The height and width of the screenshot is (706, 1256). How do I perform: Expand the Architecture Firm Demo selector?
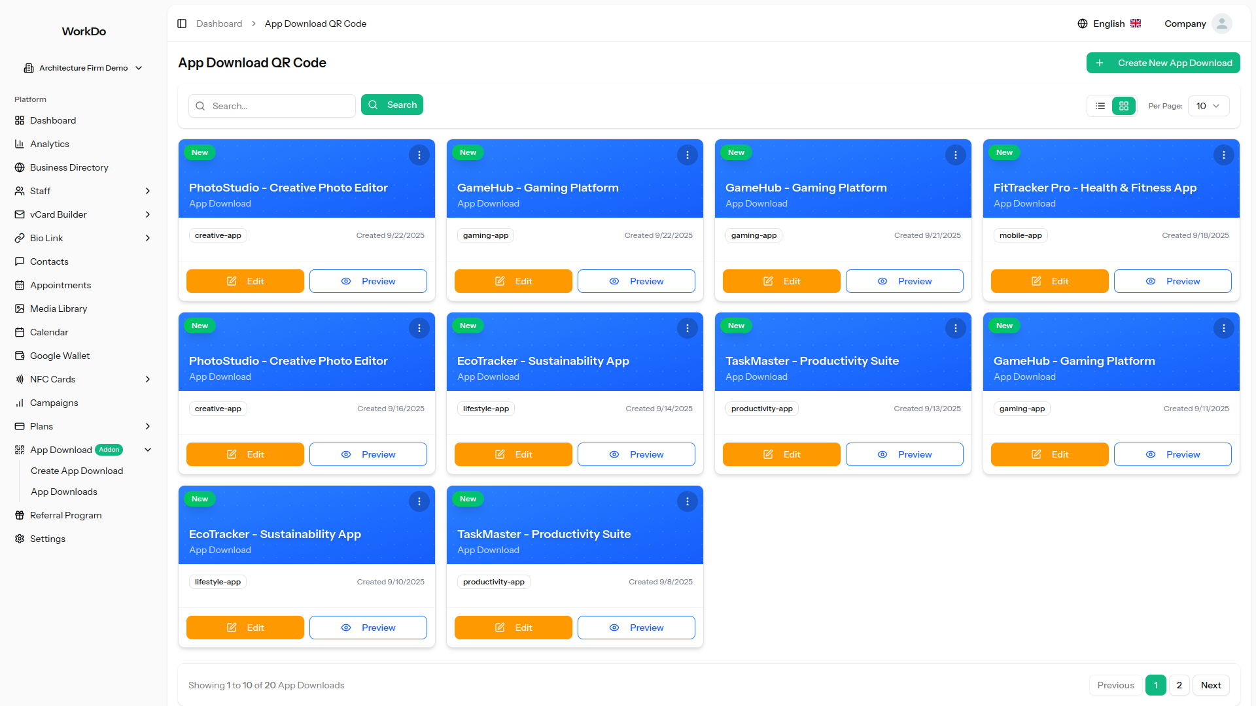click(83, 68)
